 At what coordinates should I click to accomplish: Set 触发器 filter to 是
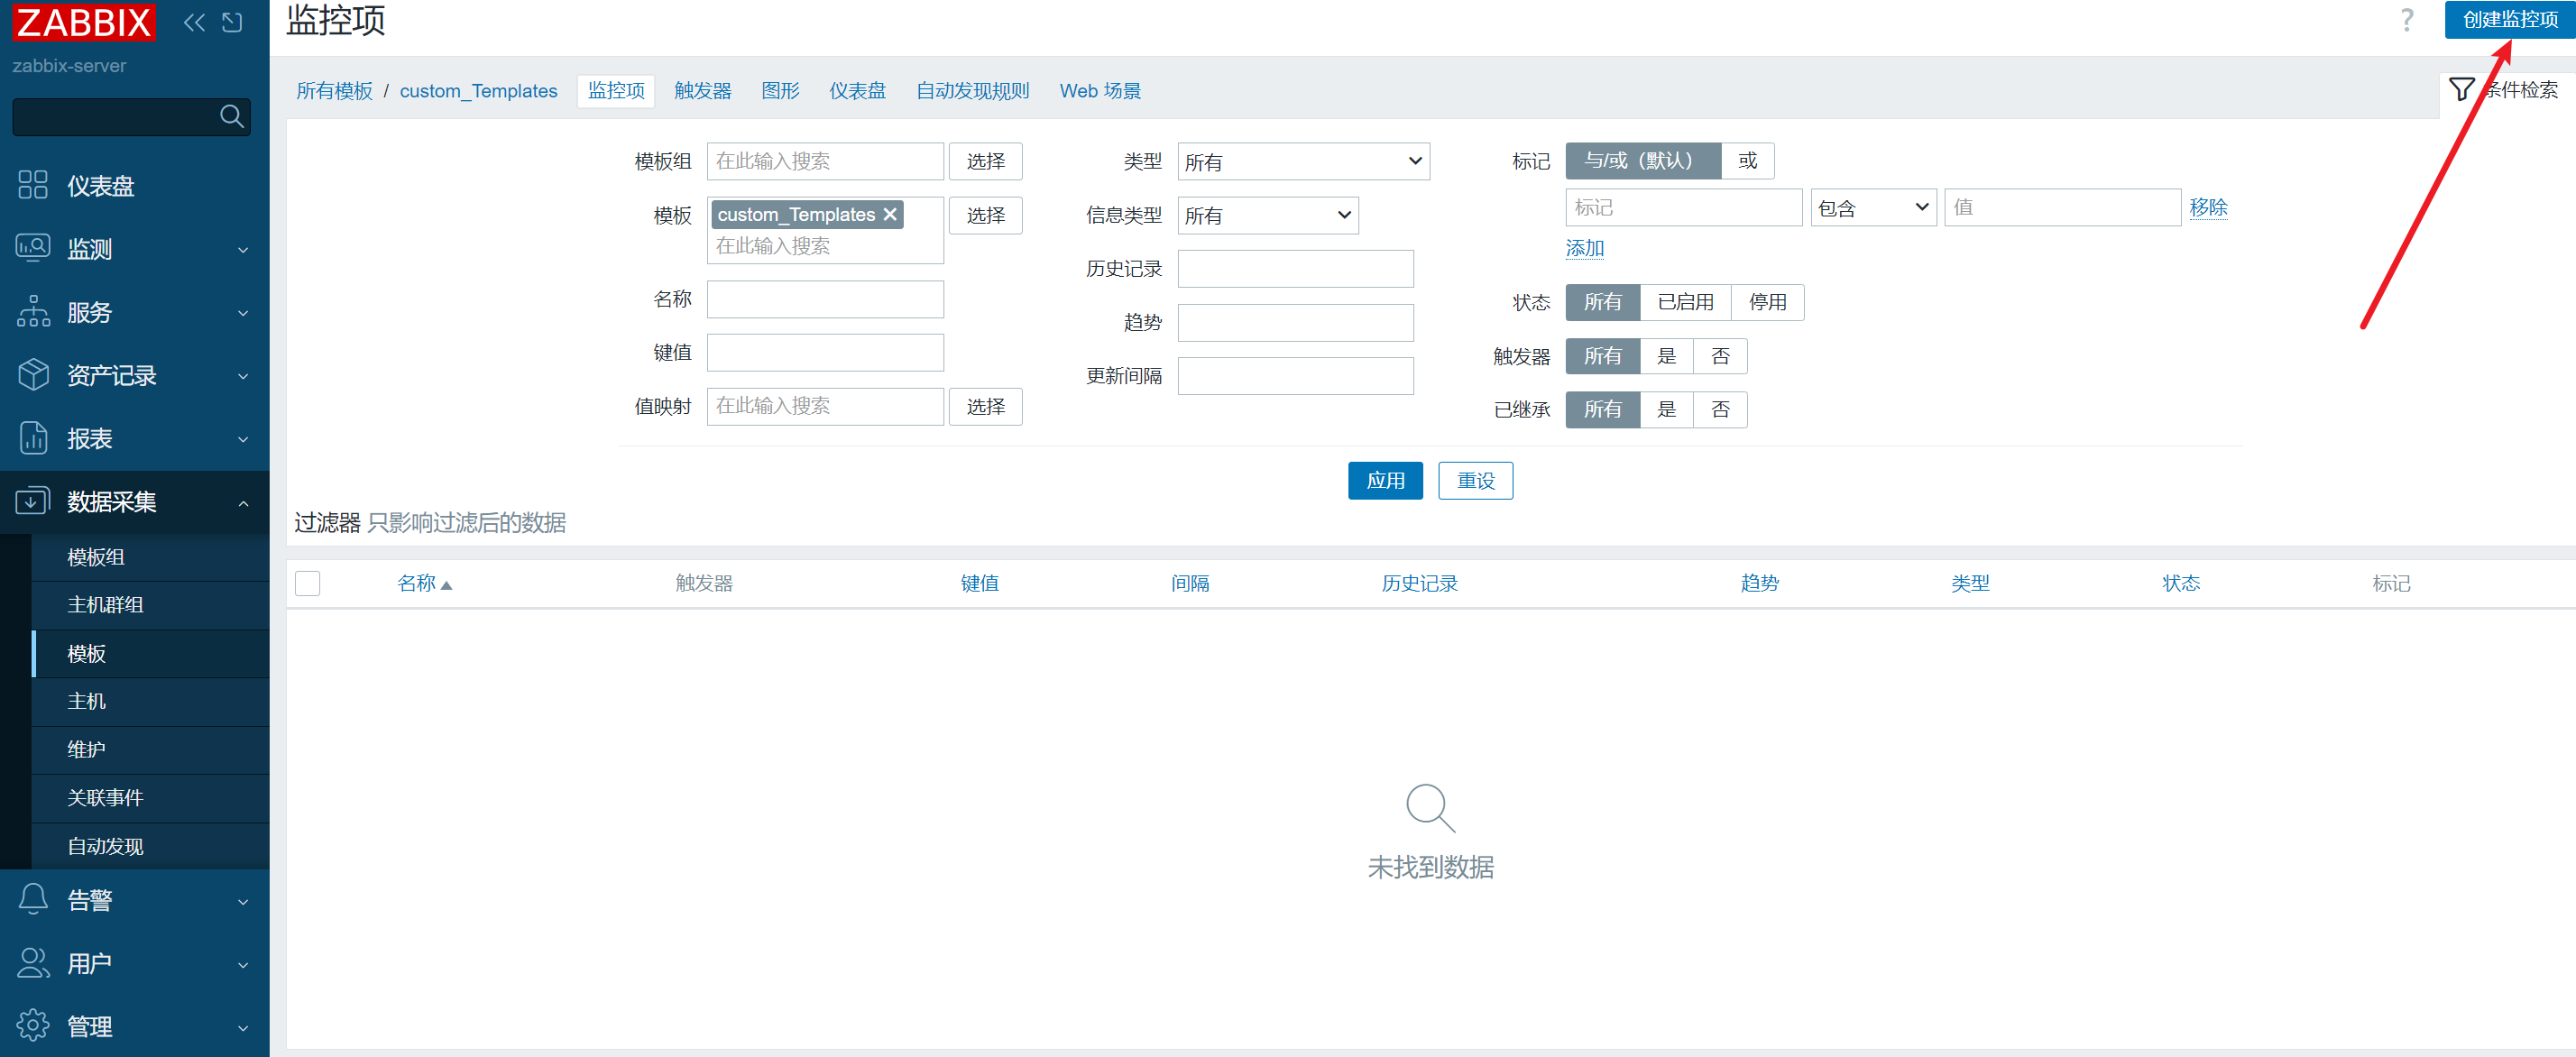tap(1666, 355)
